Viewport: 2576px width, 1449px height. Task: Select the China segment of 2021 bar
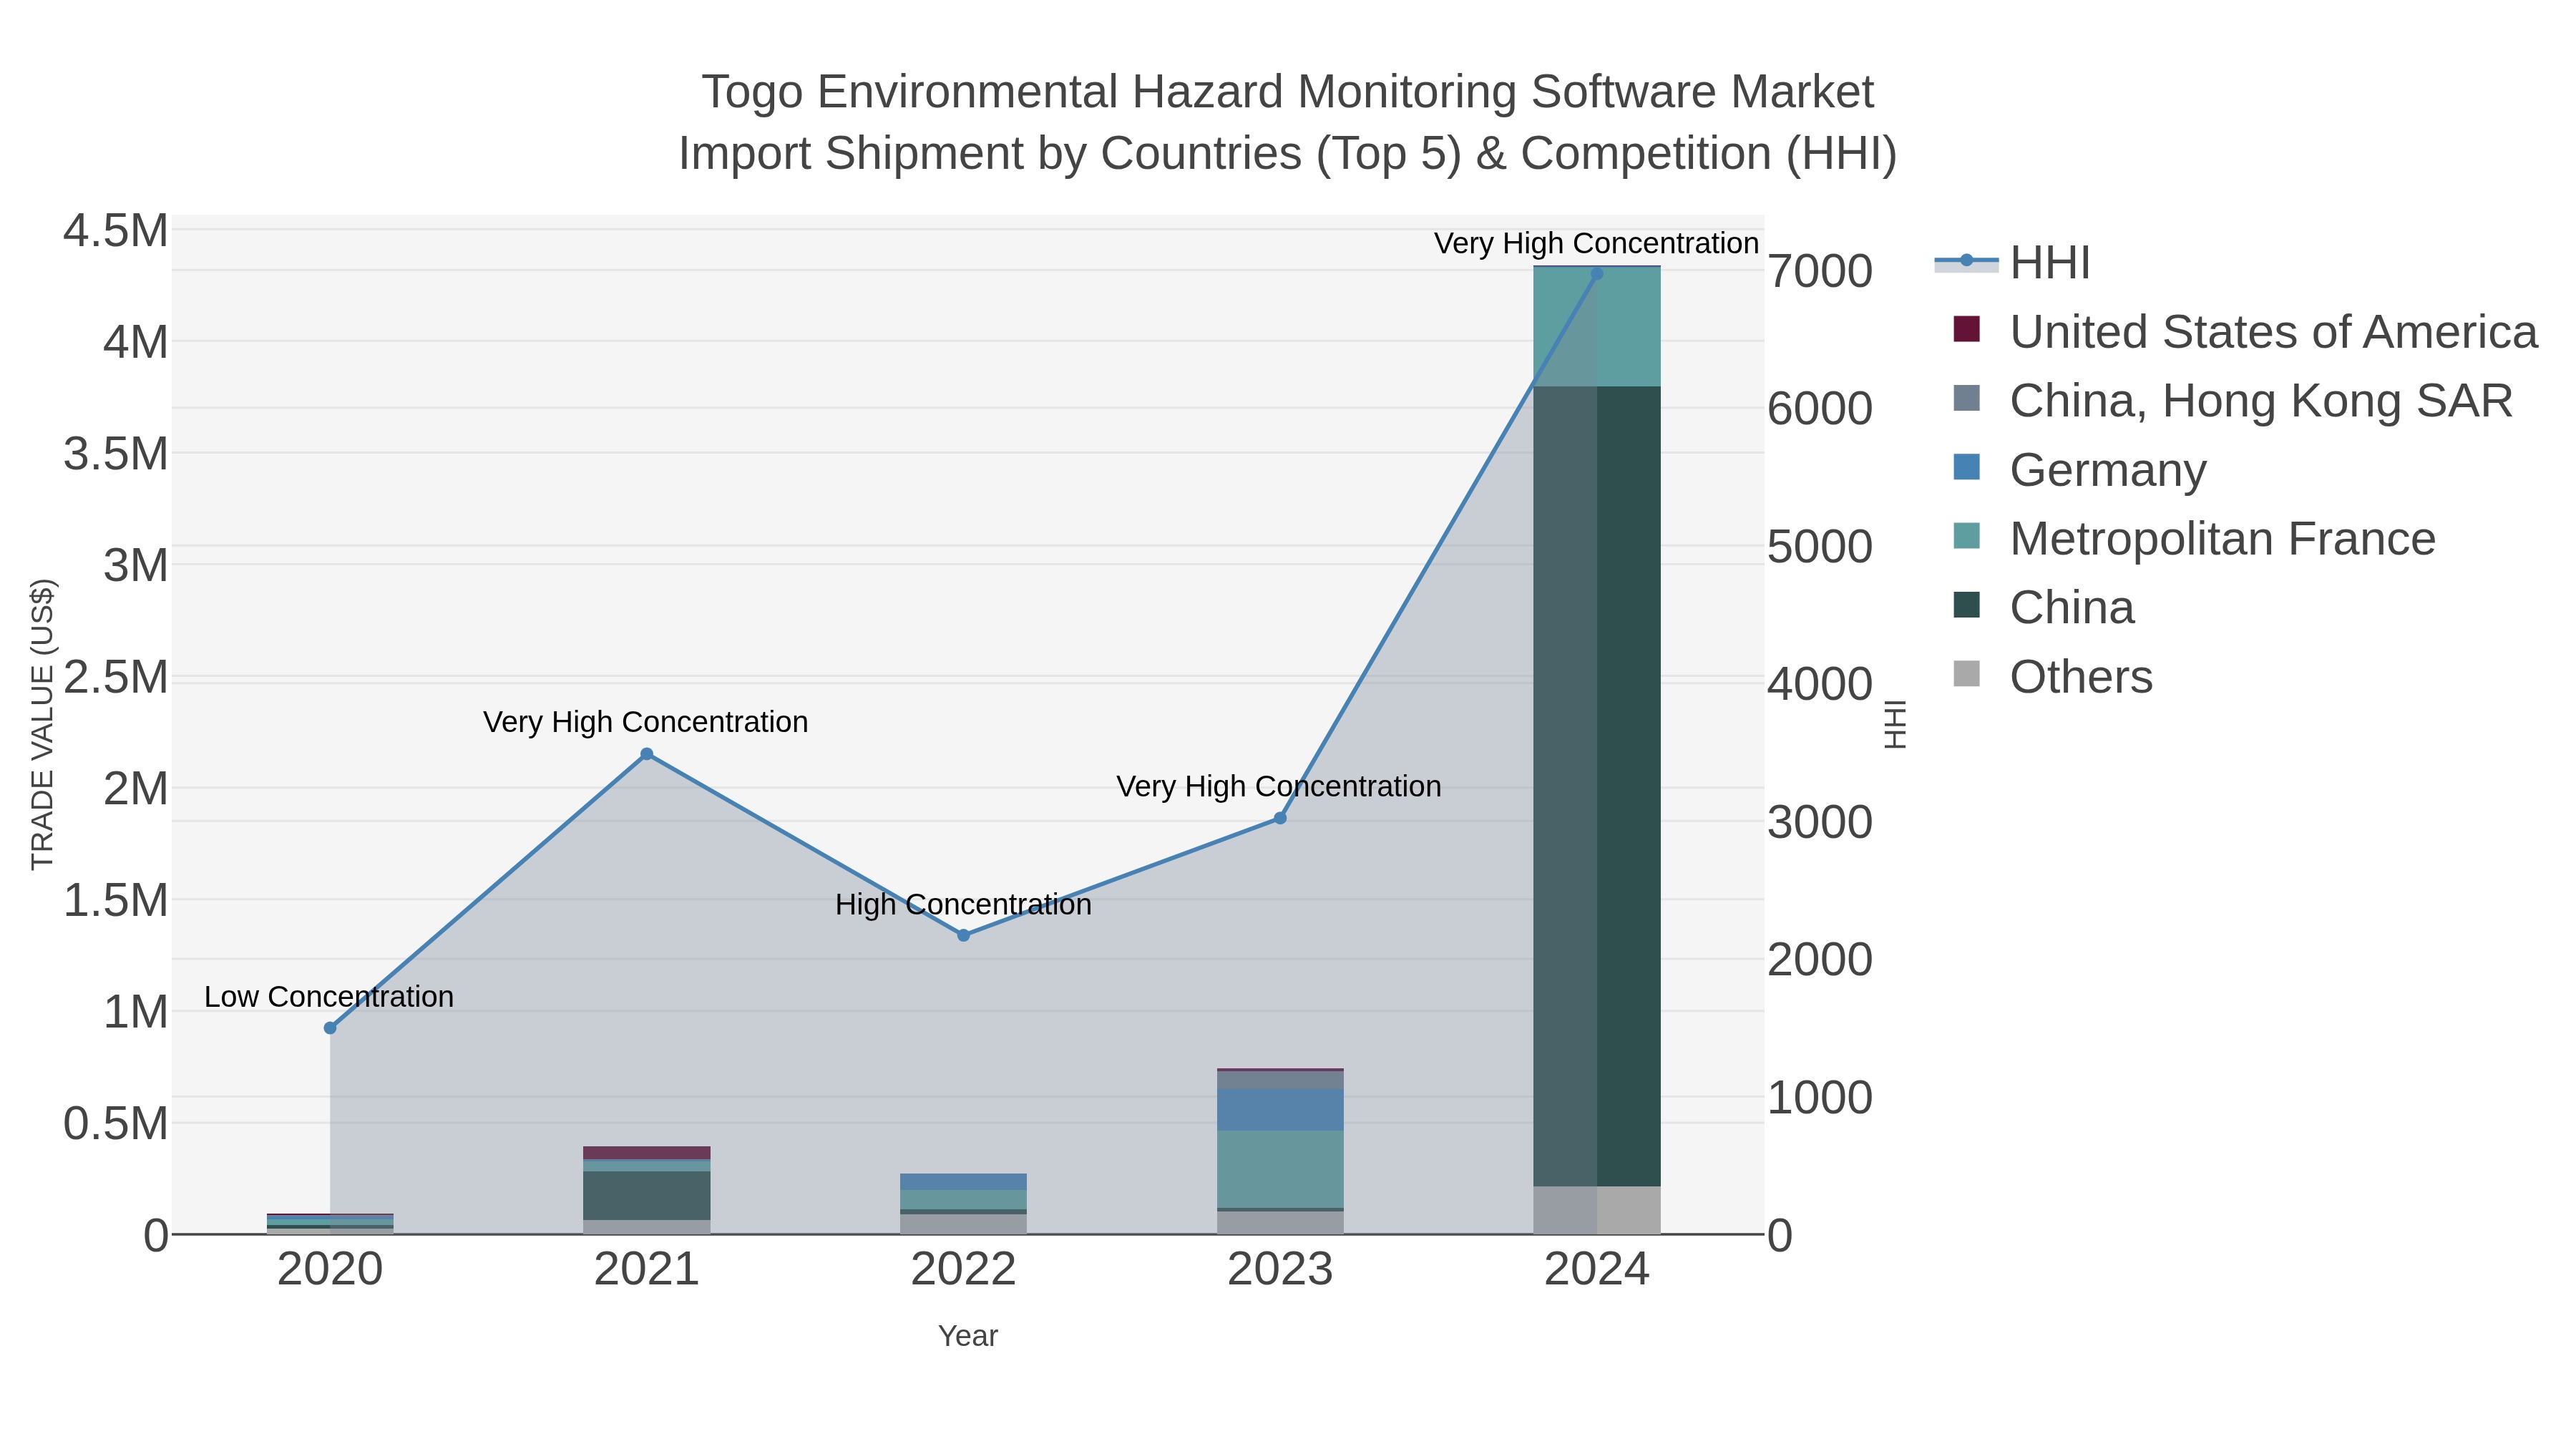point(647,1196)
